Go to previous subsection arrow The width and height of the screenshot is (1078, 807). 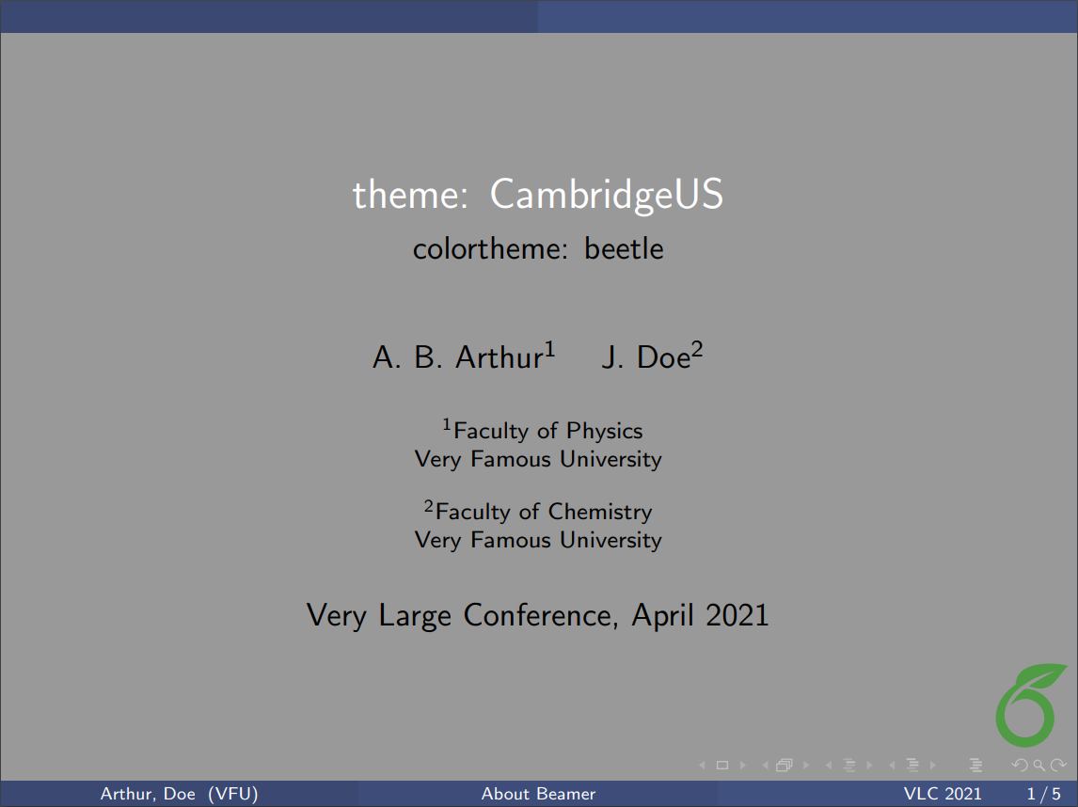pos(828,765)
